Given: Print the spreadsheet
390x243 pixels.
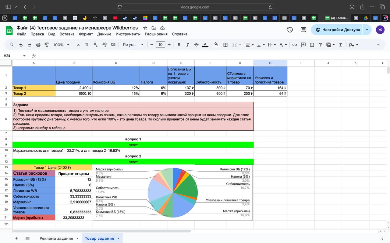Looking at the screenshot, I should click(x=38, y=45).
